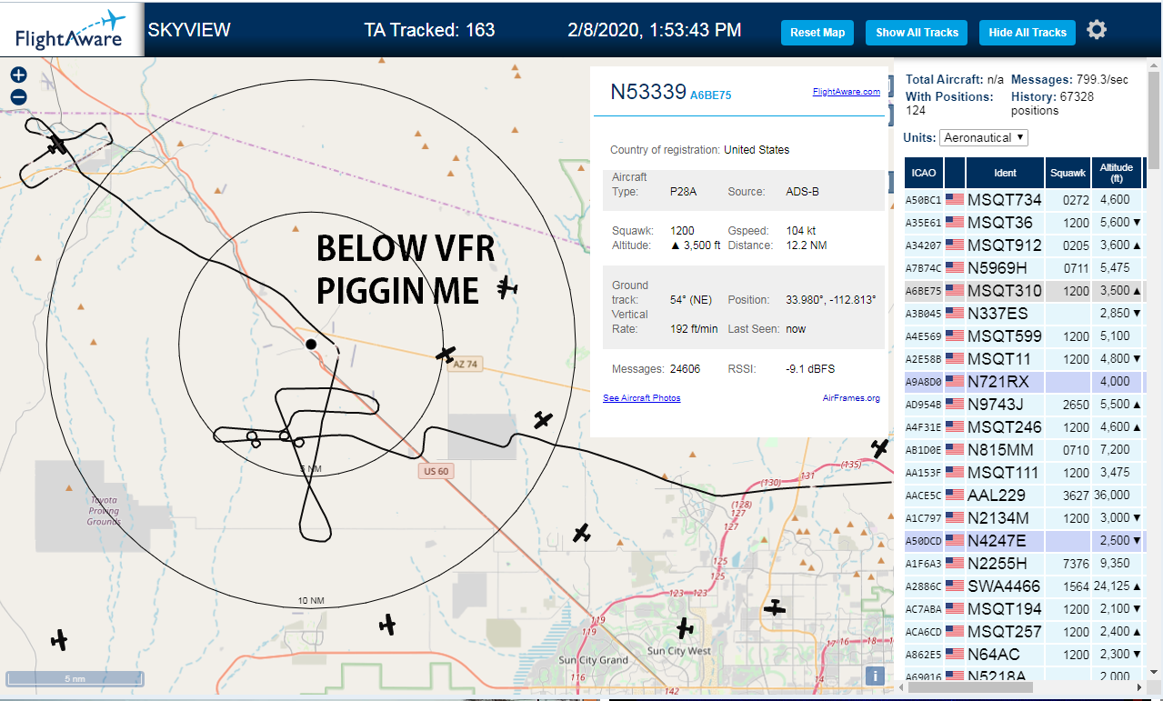Screen dimensions: 1163x701
Task: Zoom in the map with plus button
Action: pyautogui.click(x=18, y=75)
